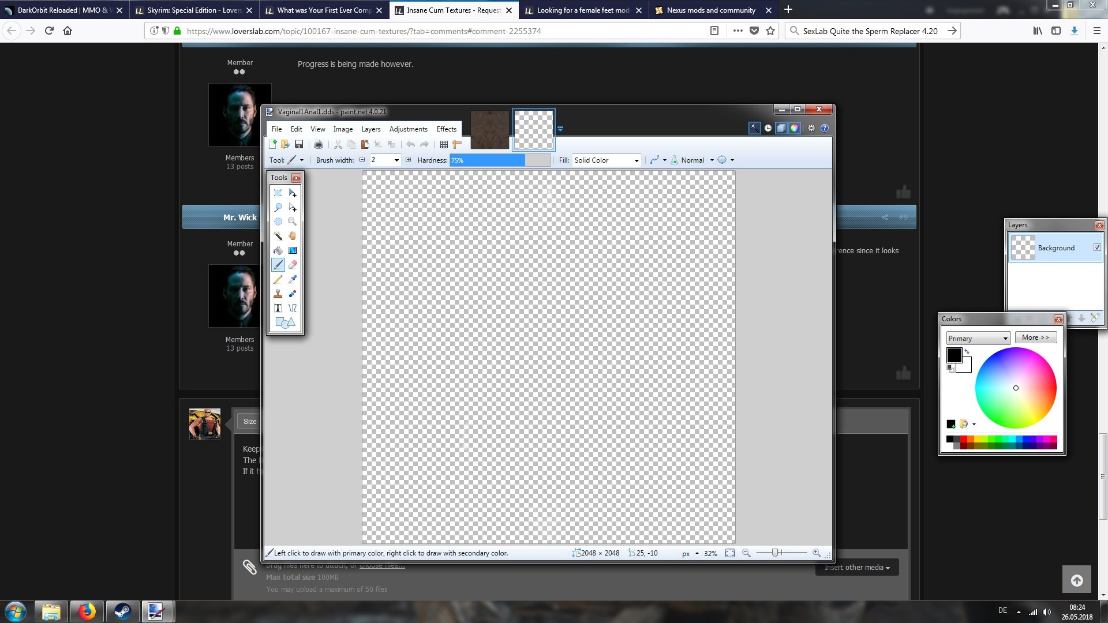Open the Effects menu
Image resolution: width=1108 pixels, height=623 pixels.
click(x=447, y=129)
